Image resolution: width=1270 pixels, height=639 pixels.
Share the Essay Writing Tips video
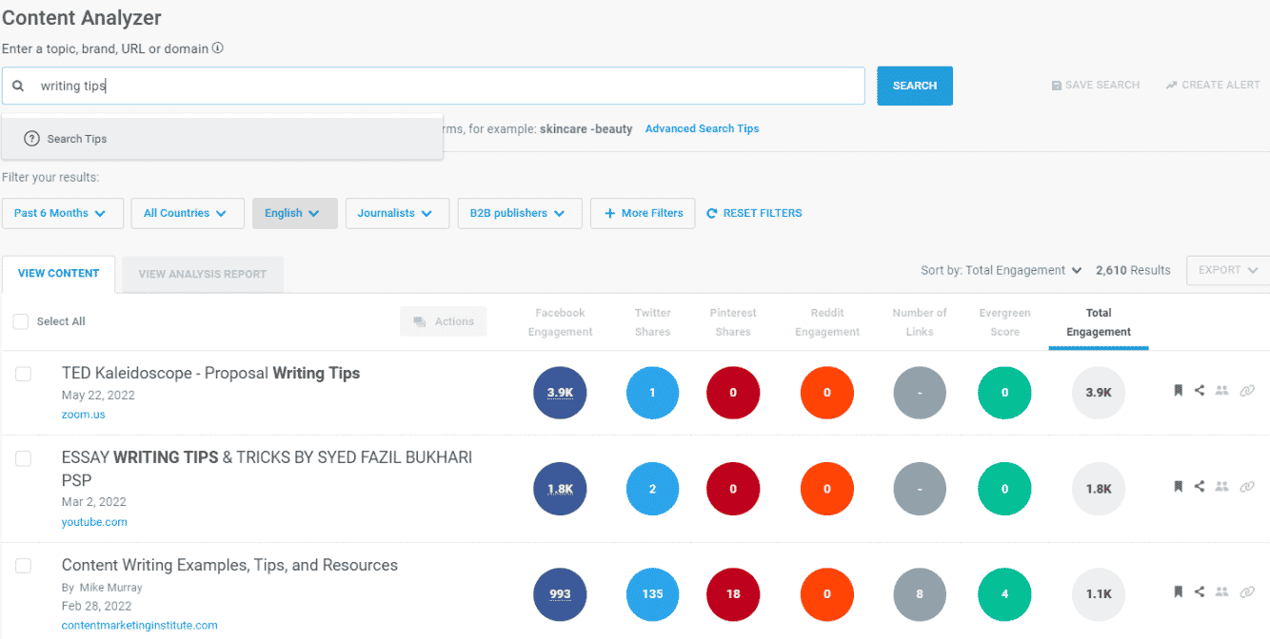1200,486
